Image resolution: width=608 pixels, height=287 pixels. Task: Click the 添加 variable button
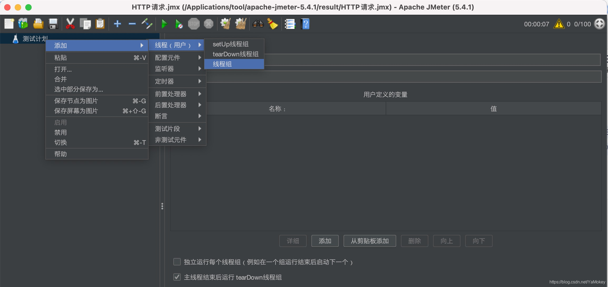click(x=325, y=241)
